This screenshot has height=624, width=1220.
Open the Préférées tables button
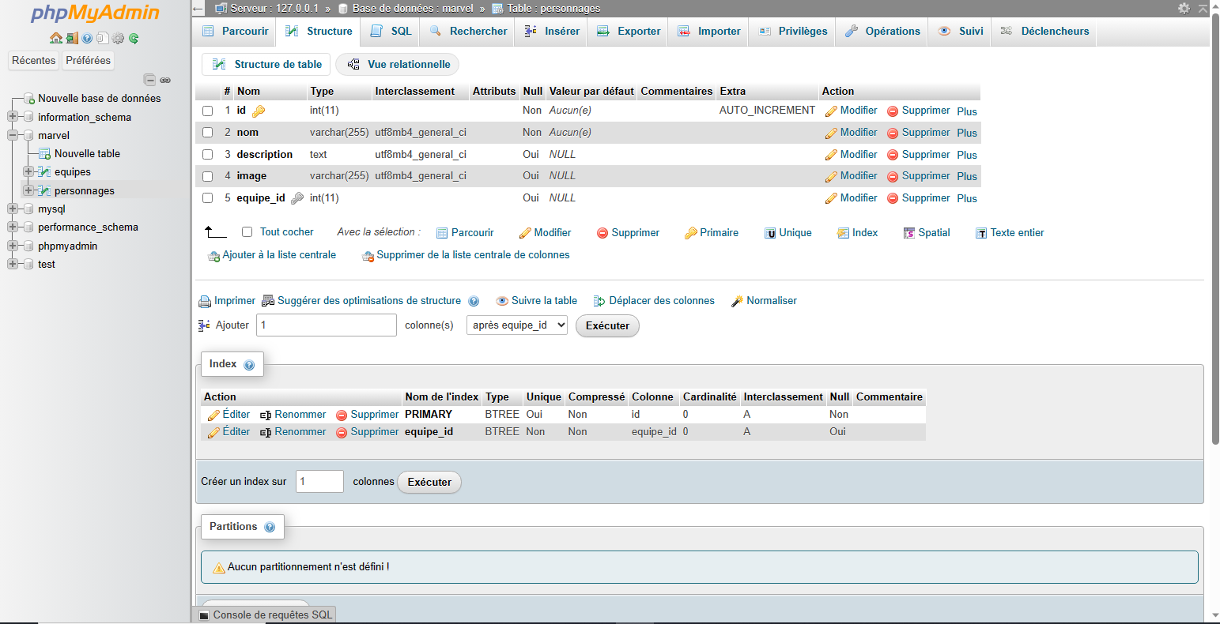(89, 61)
